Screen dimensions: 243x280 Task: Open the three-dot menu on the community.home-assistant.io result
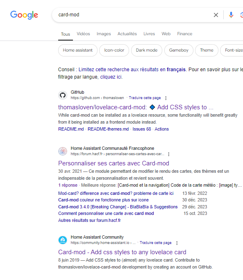(177, 243)
